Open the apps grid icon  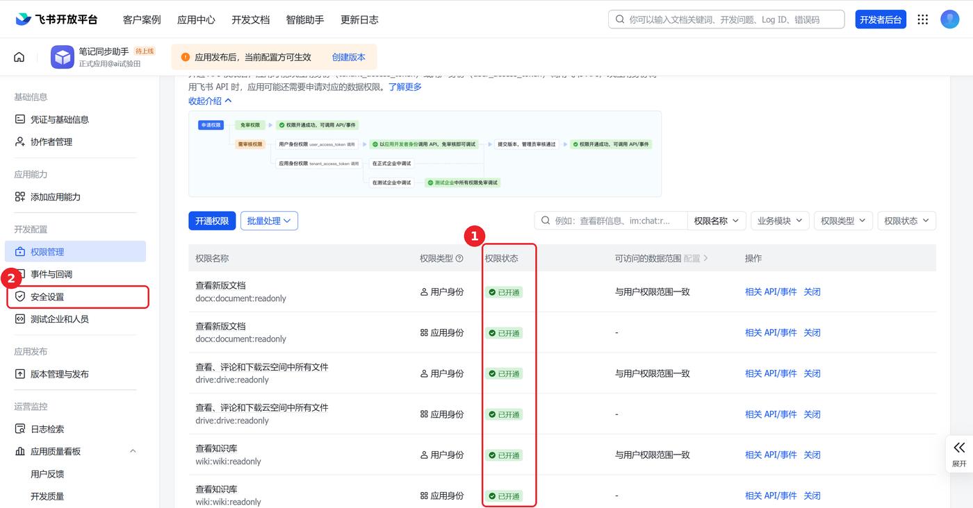point(923,19)
